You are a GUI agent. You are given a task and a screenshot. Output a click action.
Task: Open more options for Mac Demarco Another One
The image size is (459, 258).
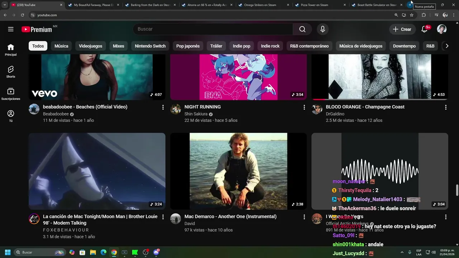304,217
